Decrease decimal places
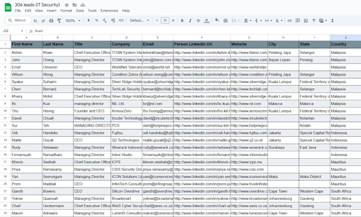This screenshot has height=217, width=361. (x=105, y=21)
